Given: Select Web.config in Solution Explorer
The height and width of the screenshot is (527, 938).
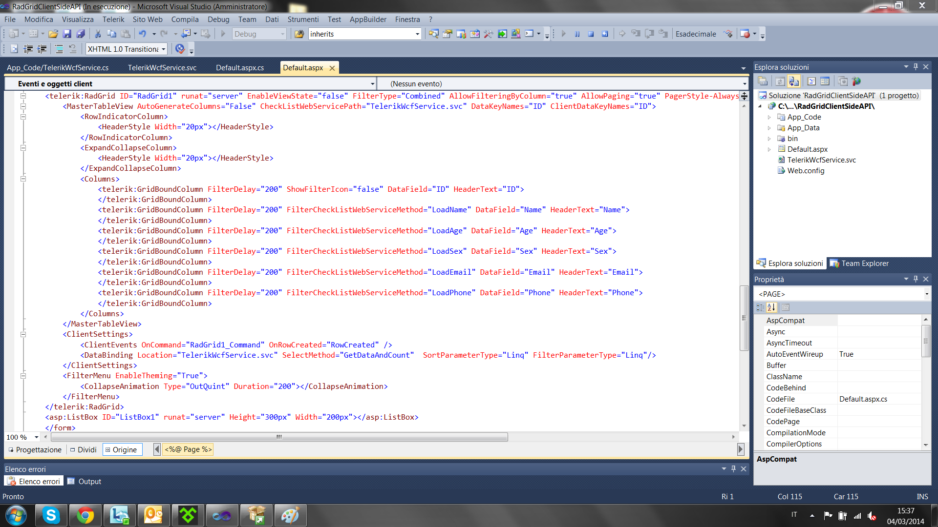Looking at the screenshot, I should [806, 171].
